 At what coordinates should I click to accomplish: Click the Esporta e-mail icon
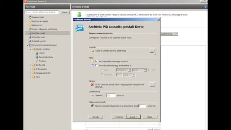(x=30, y=37)
